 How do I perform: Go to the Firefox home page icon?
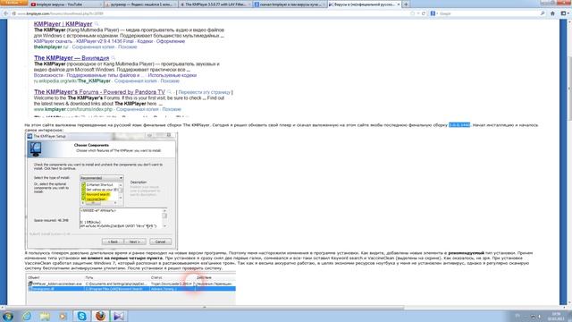(x=552, y=13)
